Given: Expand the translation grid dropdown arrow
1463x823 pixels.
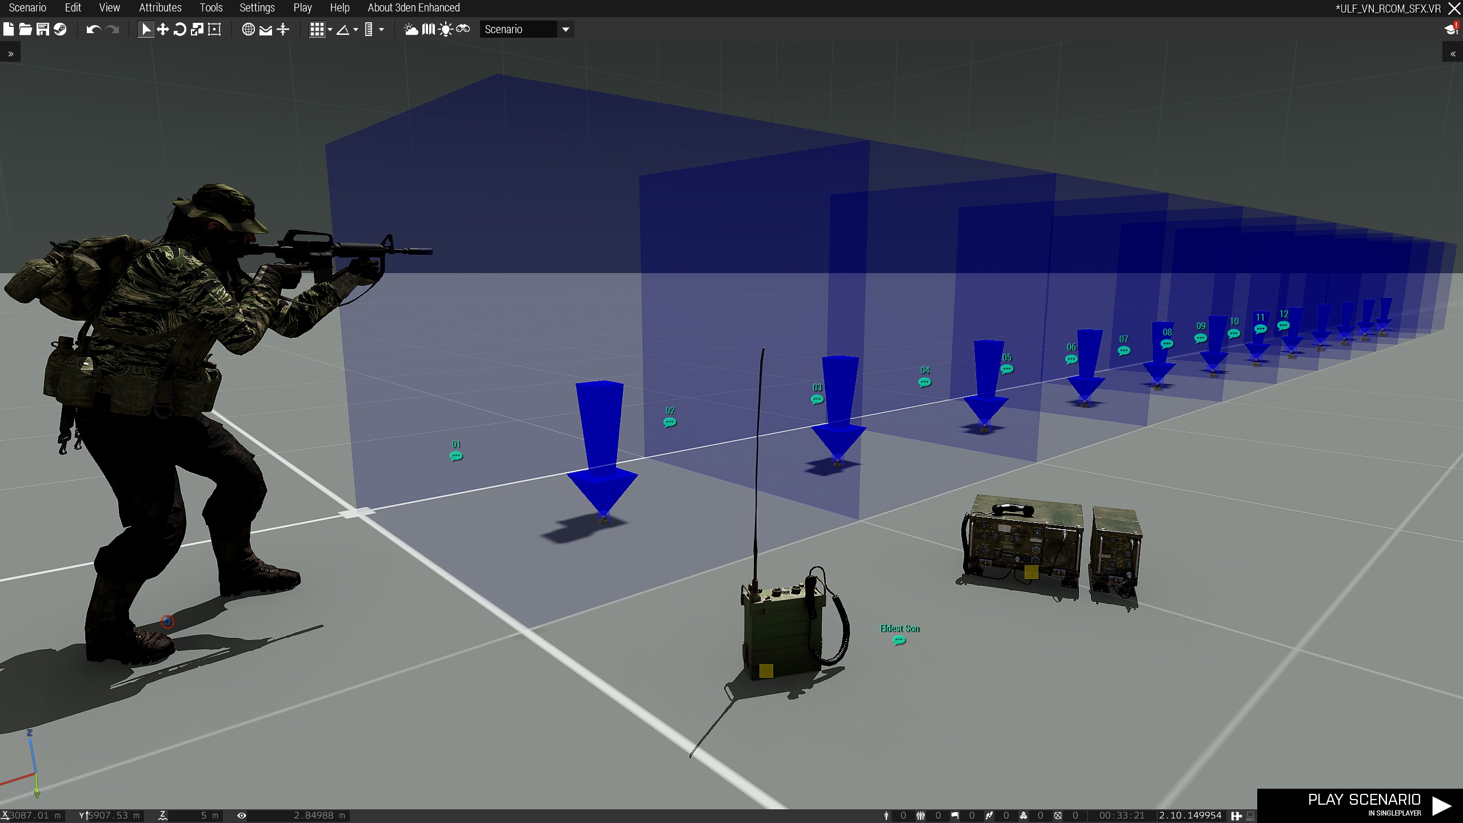Looking at the screenshot, I should [x=330, y=30].
